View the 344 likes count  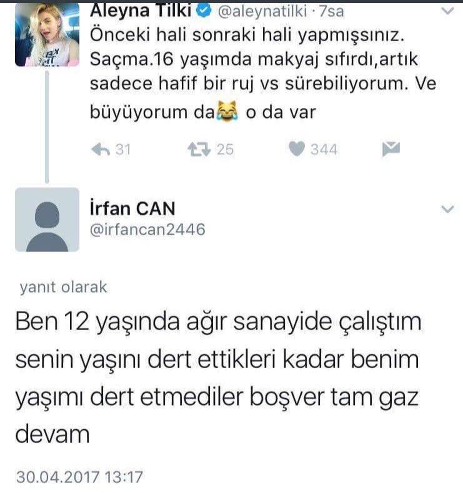point(324,149)
